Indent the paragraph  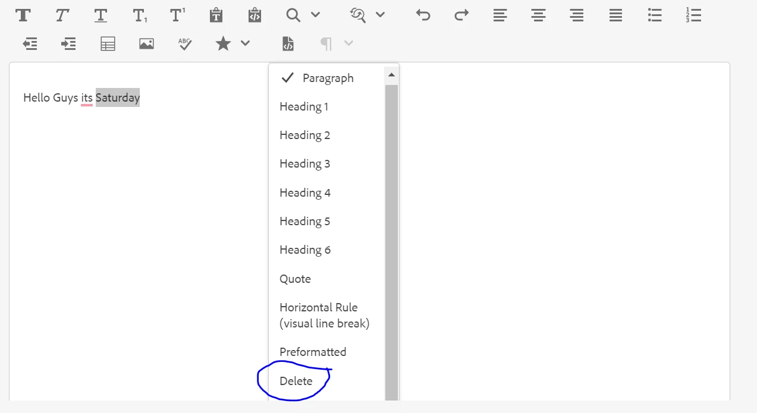tap(68, 43)
